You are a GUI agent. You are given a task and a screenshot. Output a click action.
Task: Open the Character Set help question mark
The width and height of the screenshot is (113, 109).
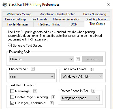pos(33,69)
